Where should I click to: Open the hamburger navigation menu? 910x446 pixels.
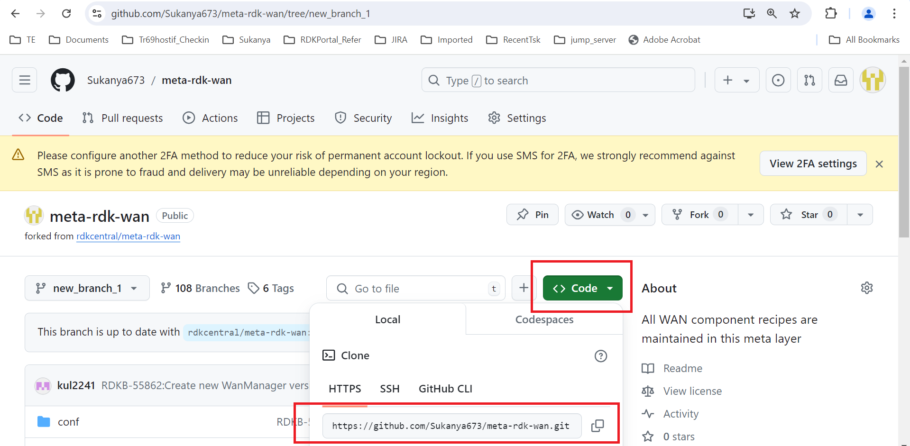coord(25,80)
